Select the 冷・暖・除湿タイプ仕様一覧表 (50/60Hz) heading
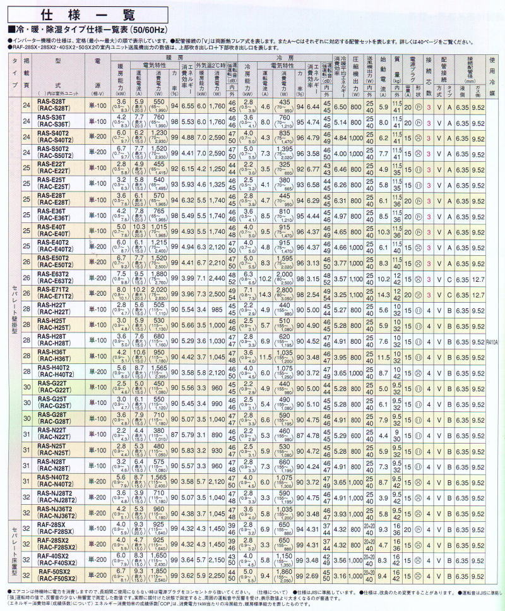Image resolution: width=505 pixels, height=611 pixels. coord(87,30)
